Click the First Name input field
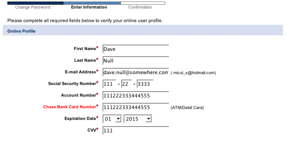 tap(136, 49)
